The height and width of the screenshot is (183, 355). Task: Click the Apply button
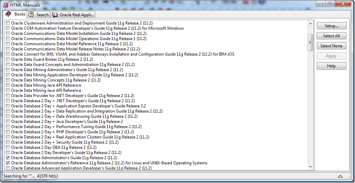332,56
